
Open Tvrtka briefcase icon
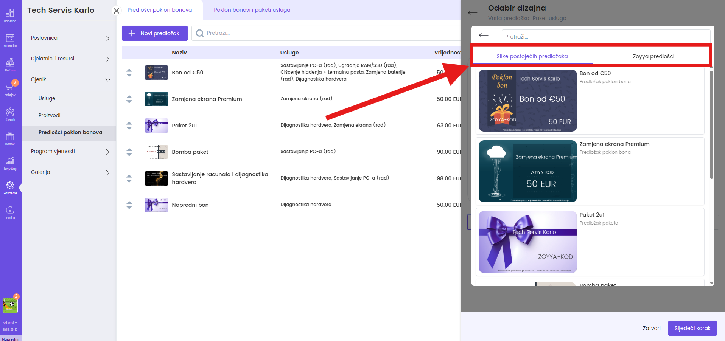(10, 212)
